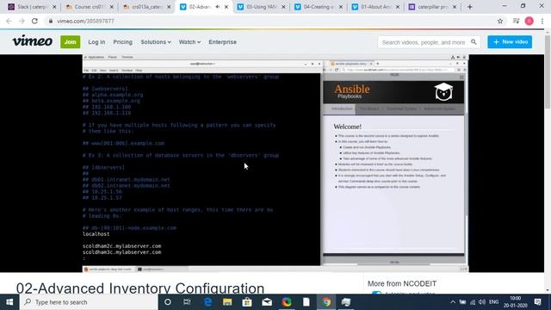This screenshot has width=551, height=310.
Task: Switch to the 04-Creating tab
Action: click(x=318, y=7)
